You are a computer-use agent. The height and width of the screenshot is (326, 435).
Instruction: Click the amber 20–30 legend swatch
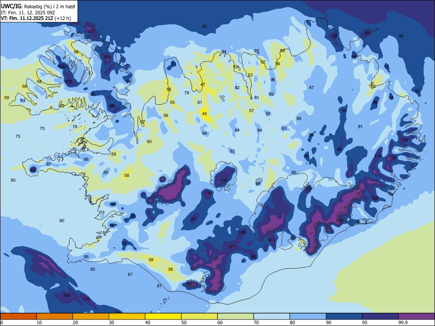coord(91,316)
